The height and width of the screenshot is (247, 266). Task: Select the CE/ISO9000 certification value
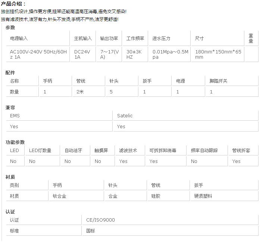pos(170,220)
